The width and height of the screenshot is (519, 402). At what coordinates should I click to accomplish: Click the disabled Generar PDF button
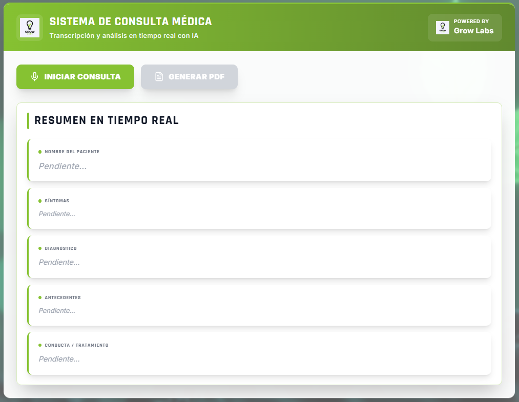point(189,76)
